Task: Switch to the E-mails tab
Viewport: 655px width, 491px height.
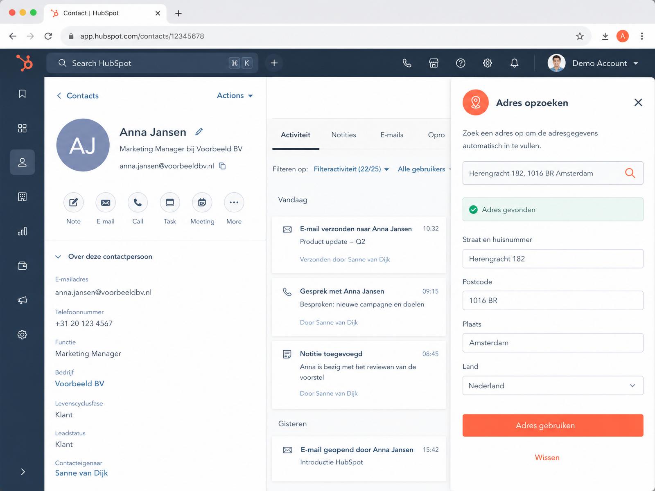Action: pyautogui.click(x=392, y=135)
